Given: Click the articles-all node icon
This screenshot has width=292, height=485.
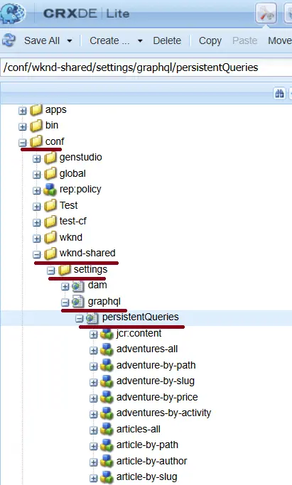Looking at the screenshot, I should tap(107, 430).
